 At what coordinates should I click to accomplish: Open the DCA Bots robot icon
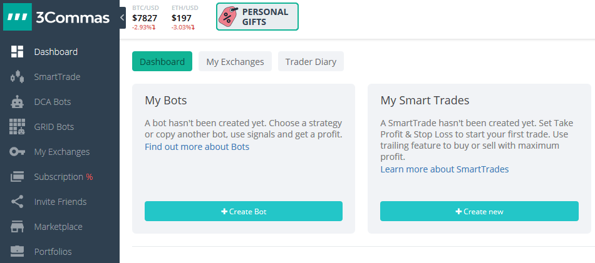(17, 102)
